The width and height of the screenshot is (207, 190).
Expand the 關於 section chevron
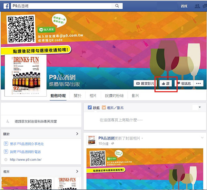click(x=77, y=134)
